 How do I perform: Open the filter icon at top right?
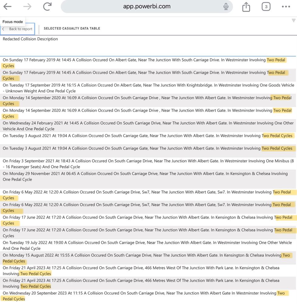[294, 20]
